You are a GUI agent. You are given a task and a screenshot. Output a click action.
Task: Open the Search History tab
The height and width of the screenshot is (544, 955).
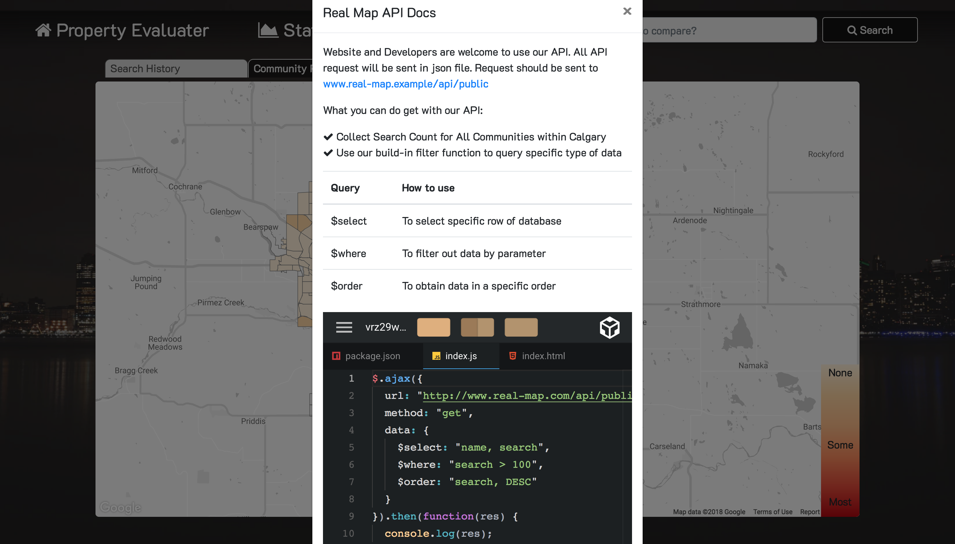[176, 68]
